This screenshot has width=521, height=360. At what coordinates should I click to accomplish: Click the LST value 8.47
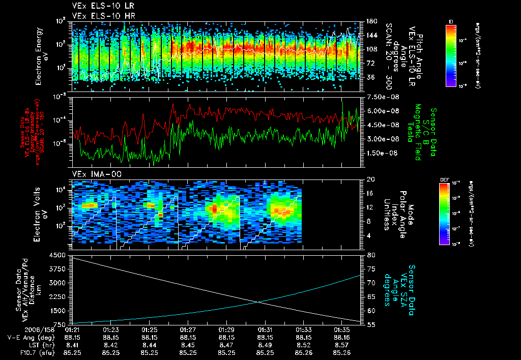pos(226,345)
